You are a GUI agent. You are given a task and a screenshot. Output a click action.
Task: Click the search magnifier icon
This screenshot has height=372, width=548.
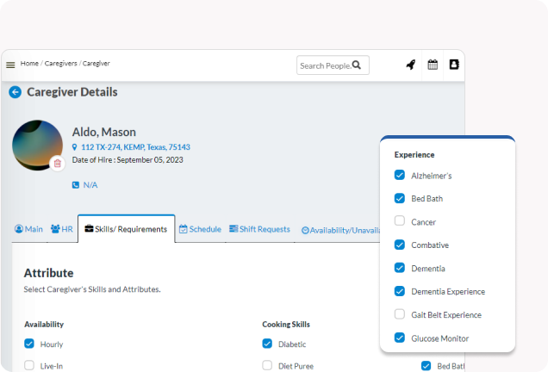pos(357,65)
